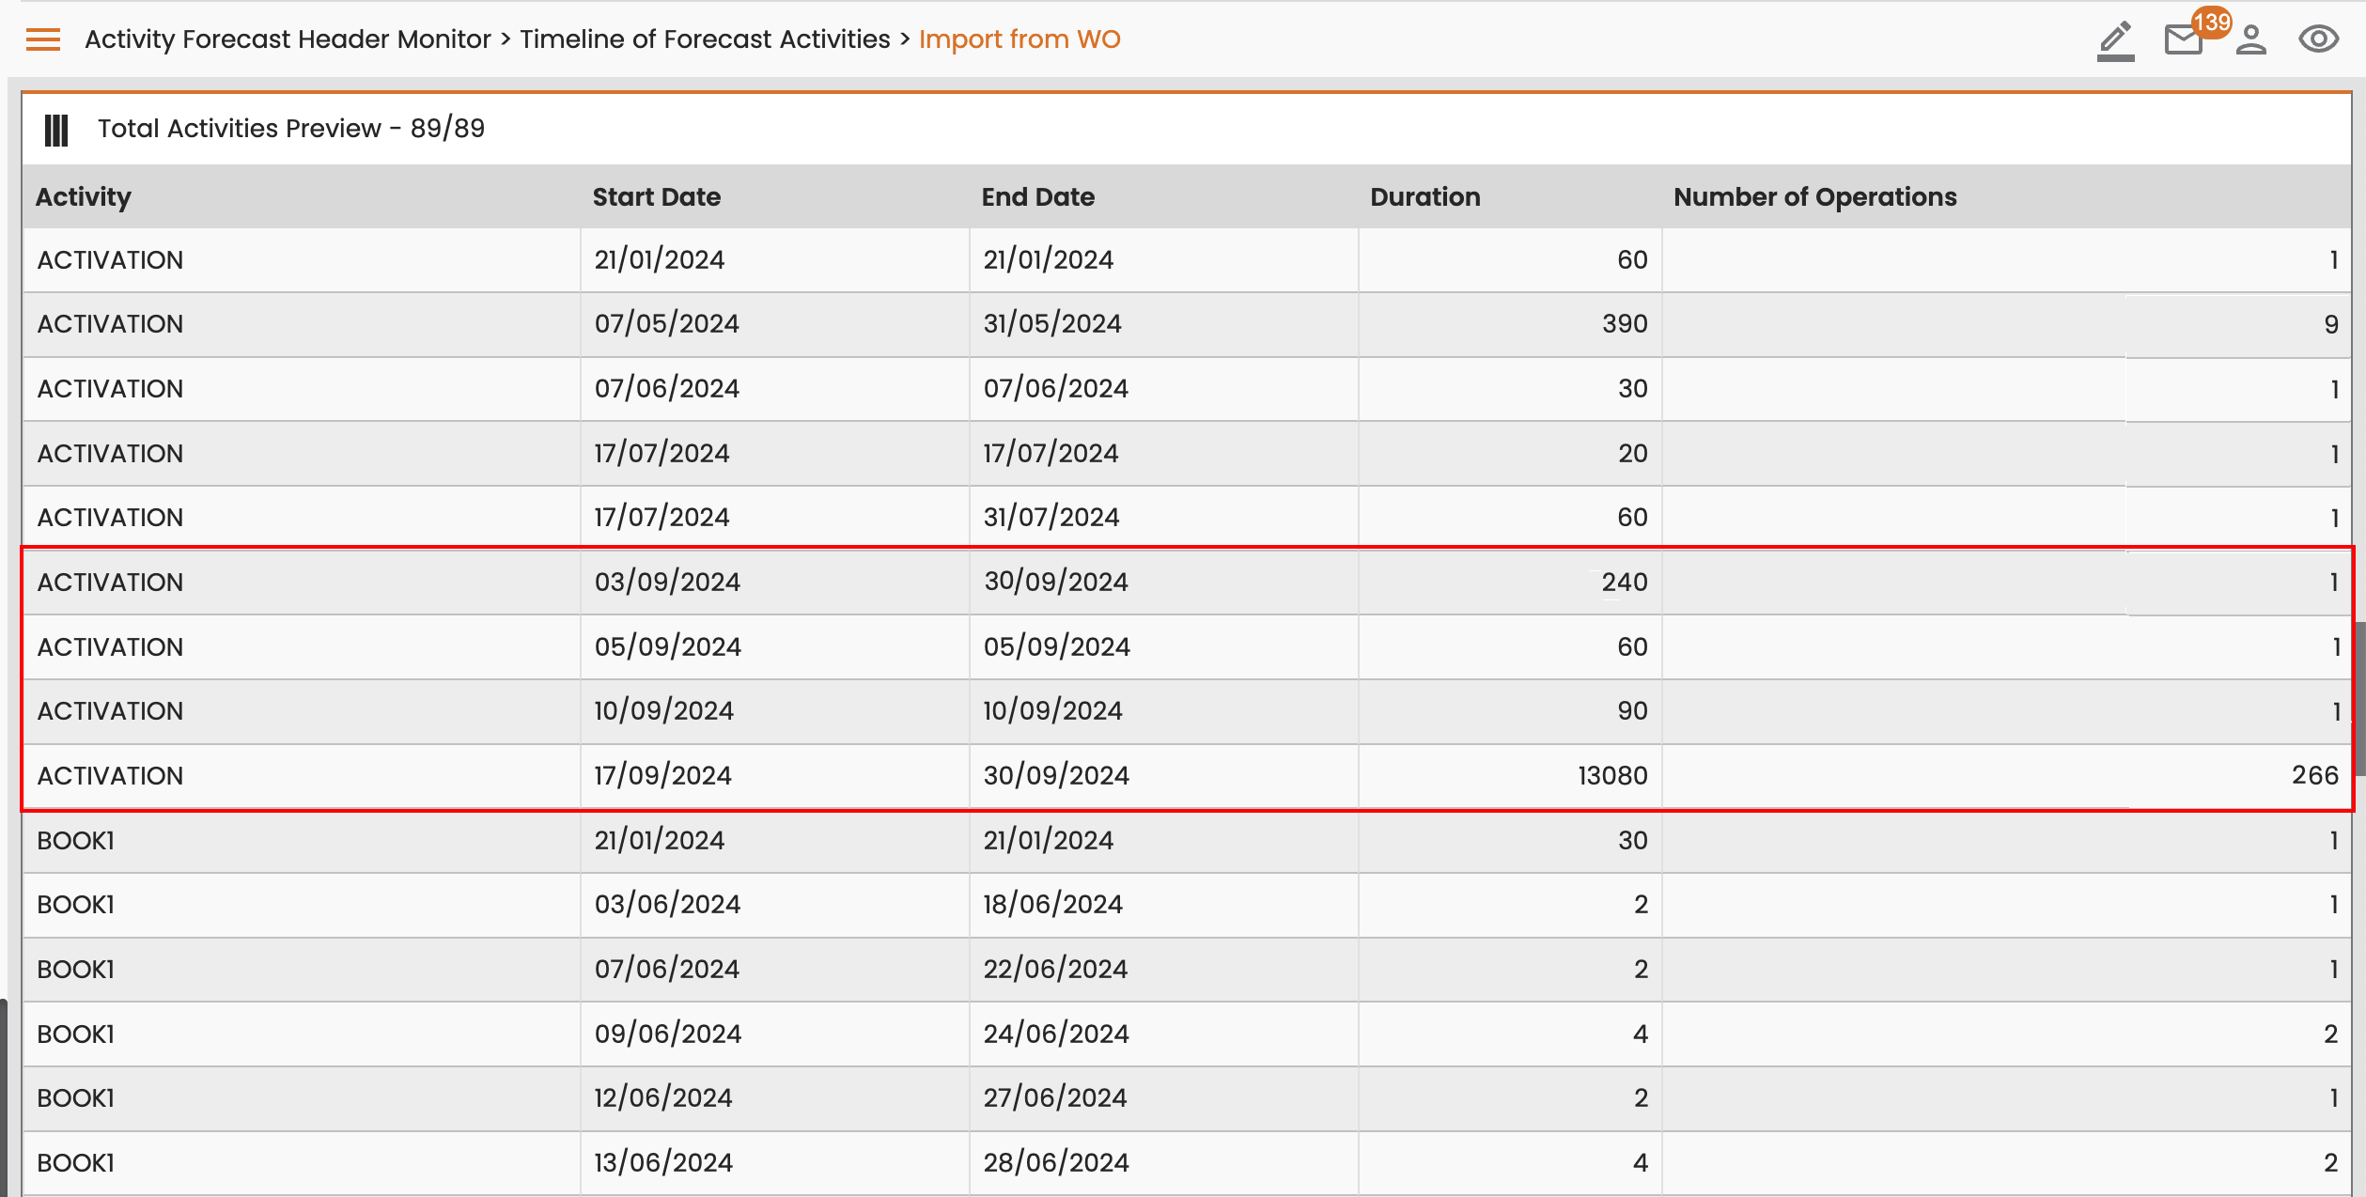Sort by the Duration column header
This screenshot has width=2366, height=1197.
click(1425, 197)
